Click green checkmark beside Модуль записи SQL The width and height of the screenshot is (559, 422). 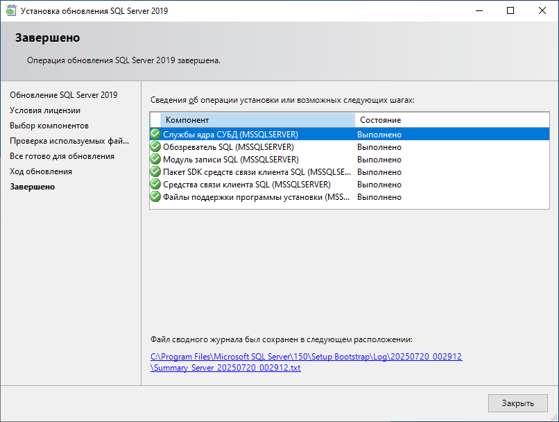155,159
